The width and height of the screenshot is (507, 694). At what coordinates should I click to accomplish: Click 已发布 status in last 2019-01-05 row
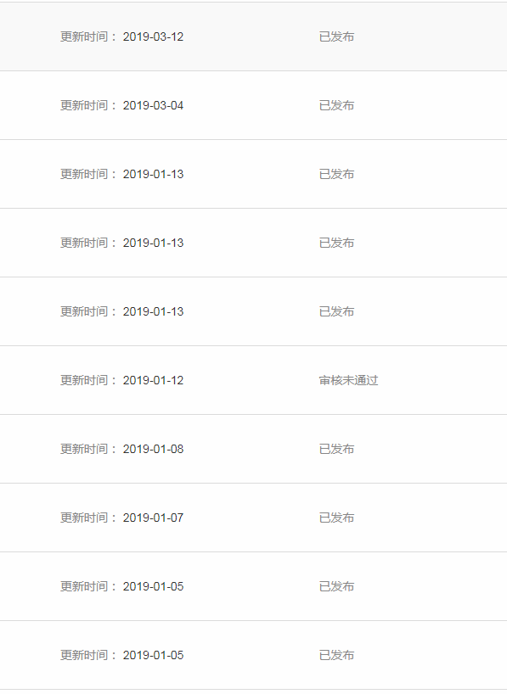pyautogui.click(x=336, y=655)
